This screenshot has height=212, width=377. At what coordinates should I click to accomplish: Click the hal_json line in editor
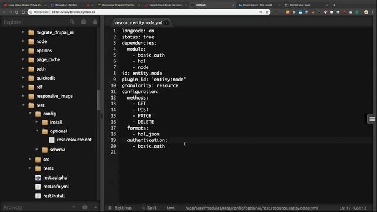coord(148,134)
